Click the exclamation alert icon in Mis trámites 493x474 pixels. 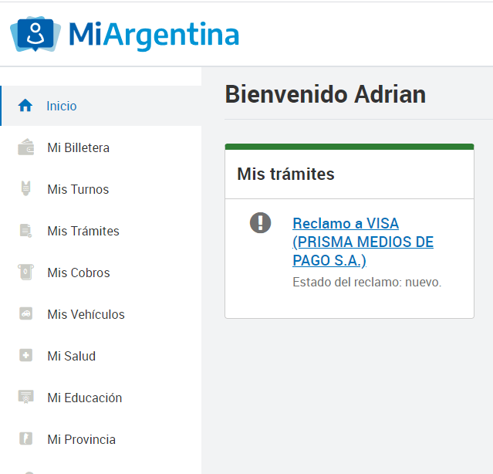(x=260, y=222)
